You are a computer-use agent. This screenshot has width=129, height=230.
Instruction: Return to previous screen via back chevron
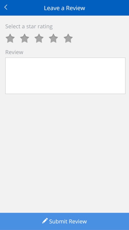(x=6, y=7)
